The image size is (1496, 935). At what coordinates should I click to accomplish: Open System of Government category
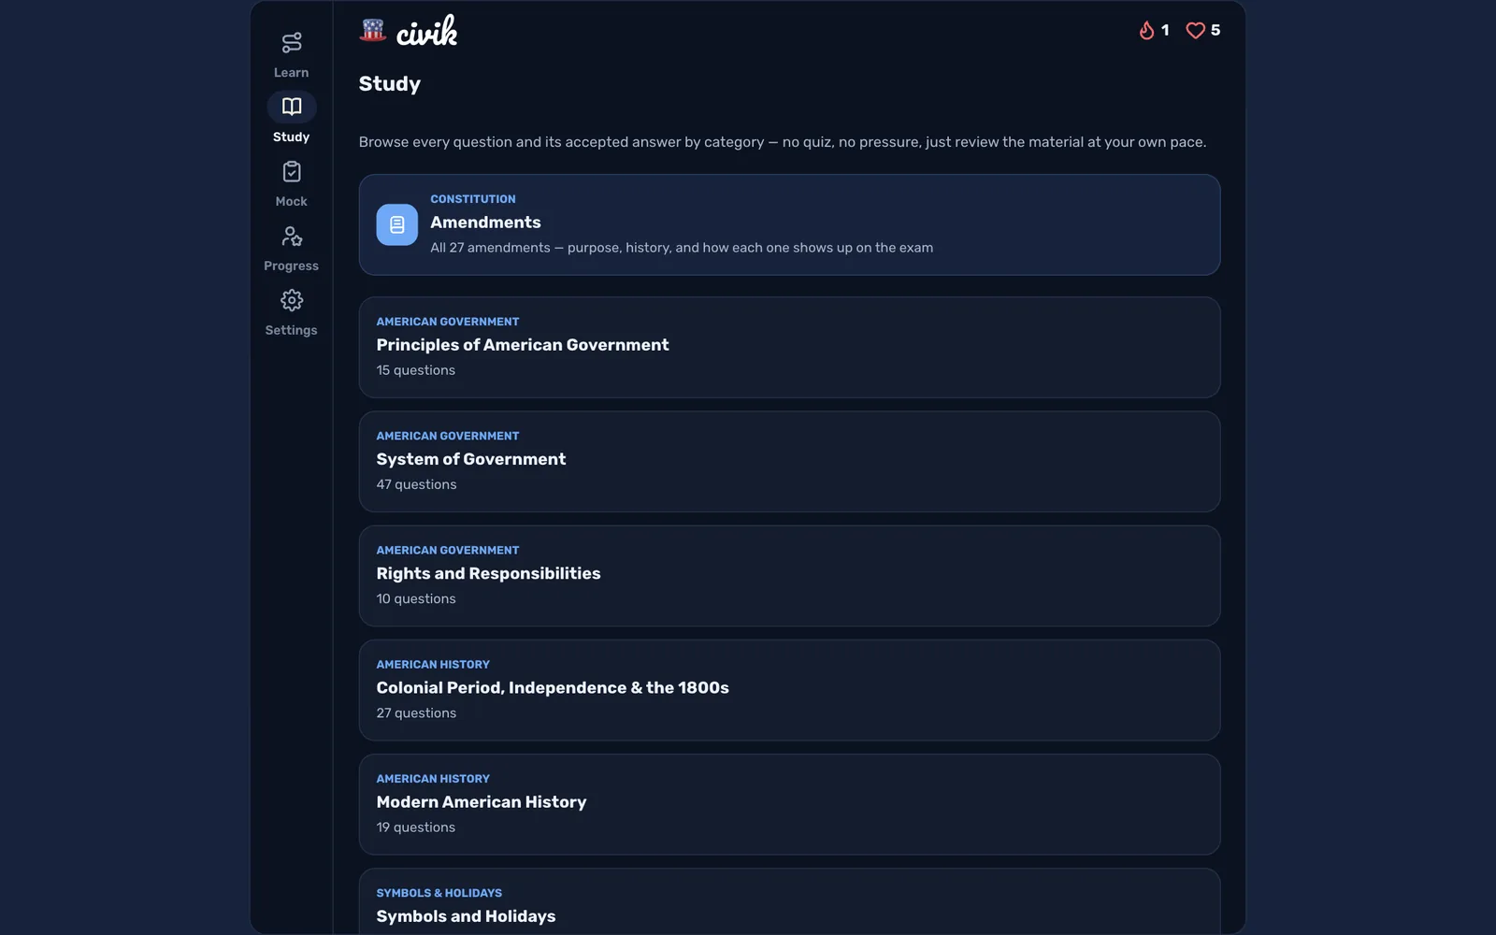789,461
